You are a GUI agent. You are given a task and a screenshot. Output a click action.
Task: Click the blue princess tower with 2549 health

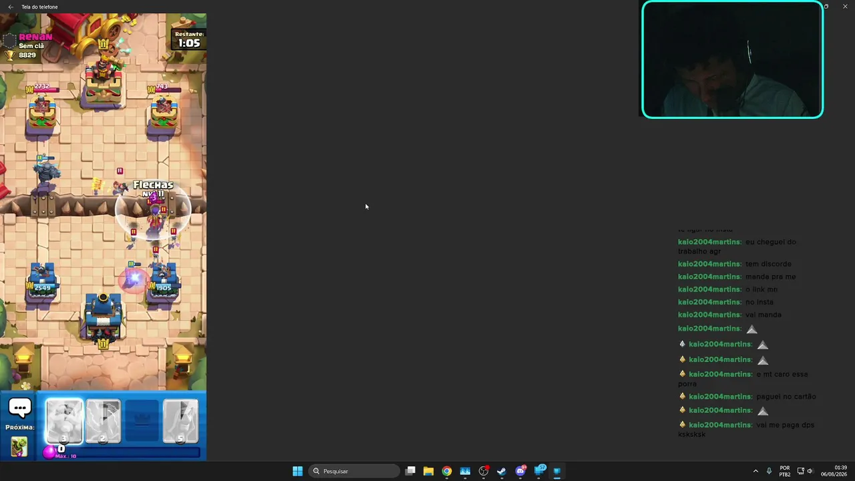pos(41,281)
